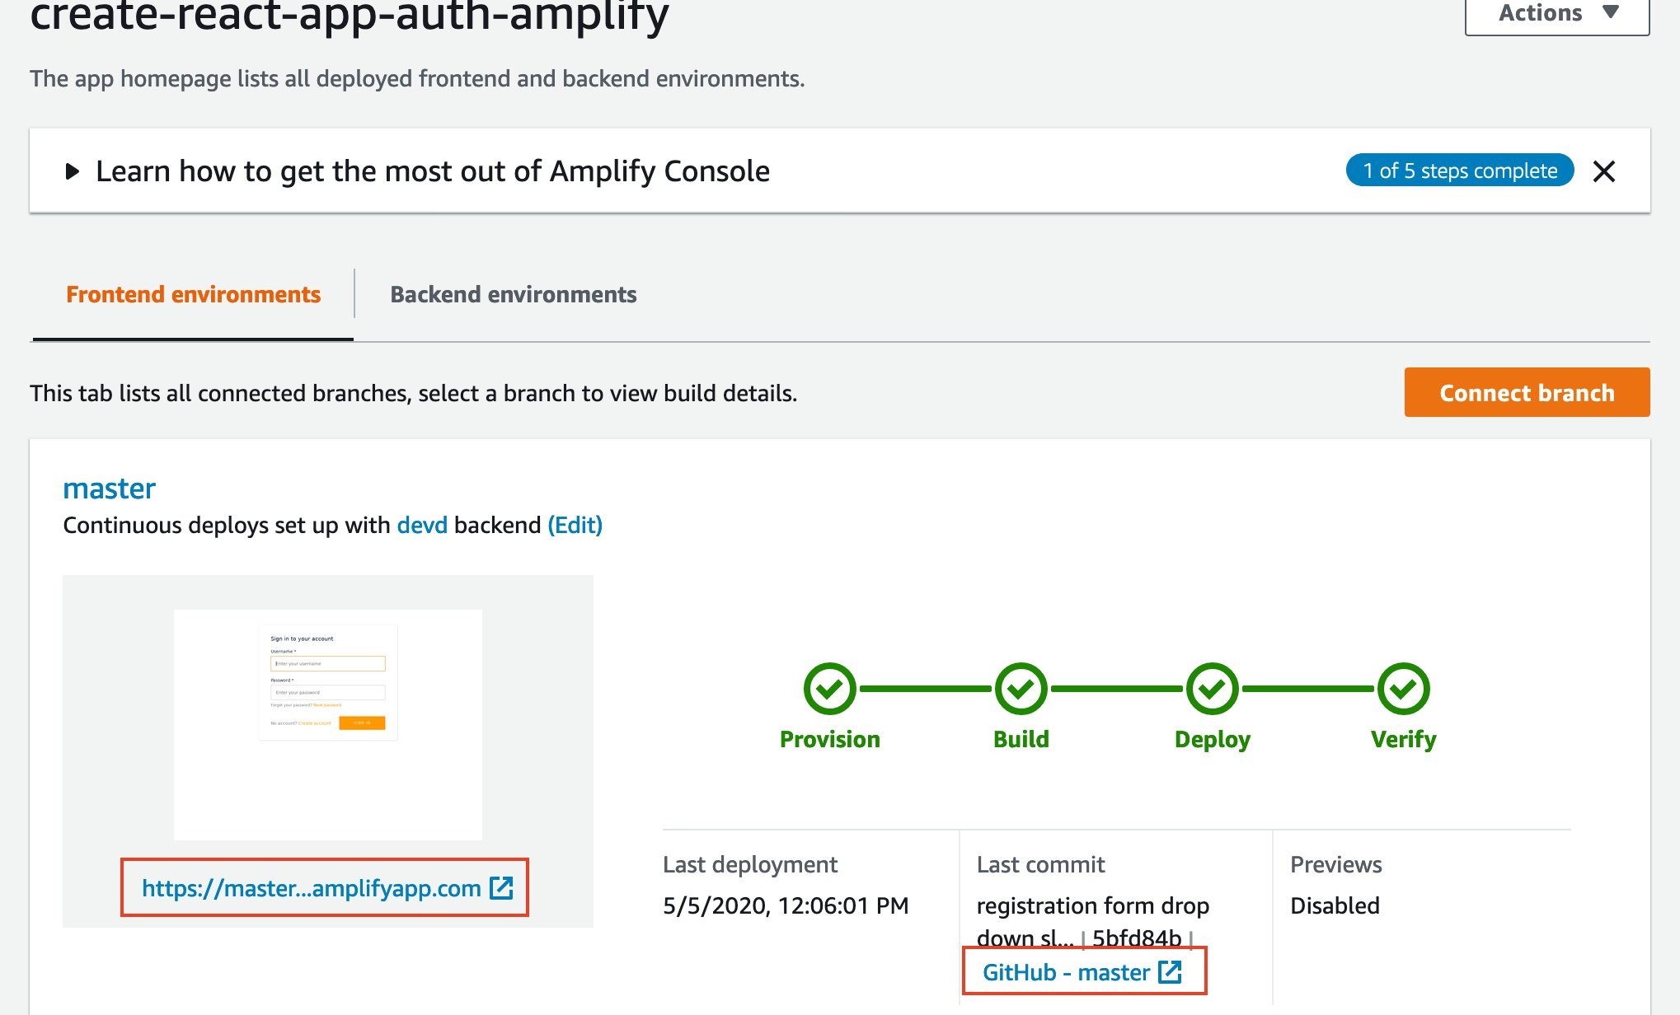
Task: Click the 1 of 5 steps complete badge
Action: [1459, 171]
